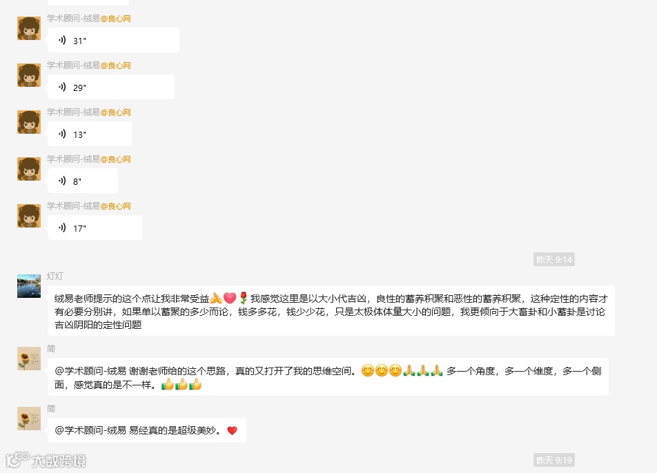The image size is (657, 473).
Task: Open avatar beside the 31" voice message
Action: click(29, 28)
